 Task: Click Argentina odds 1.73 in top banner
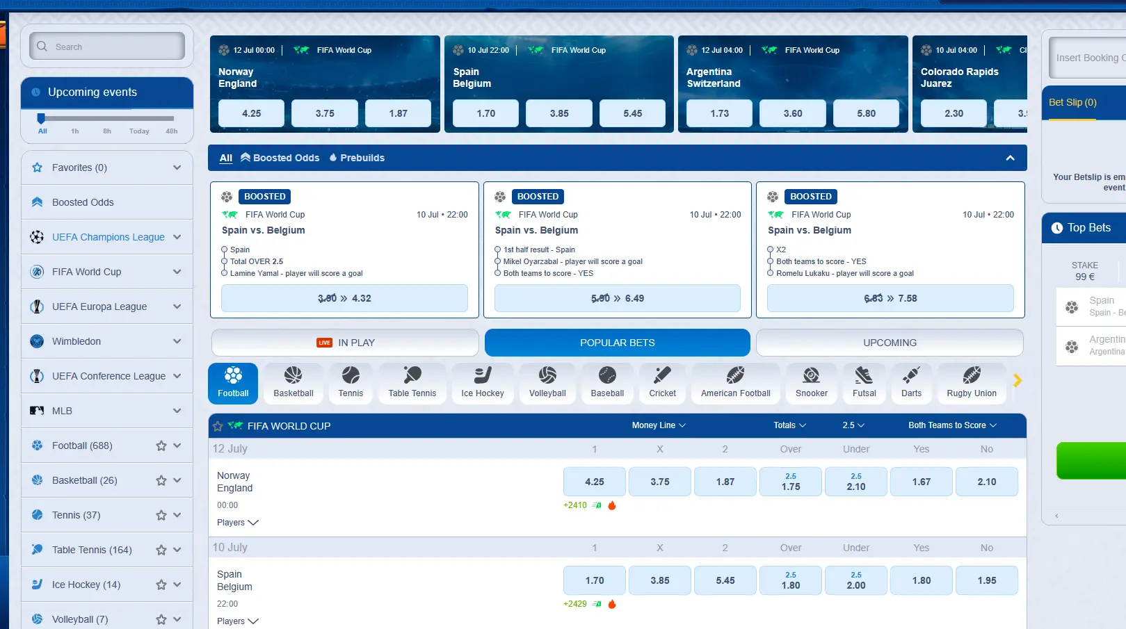tap(719, 113)
